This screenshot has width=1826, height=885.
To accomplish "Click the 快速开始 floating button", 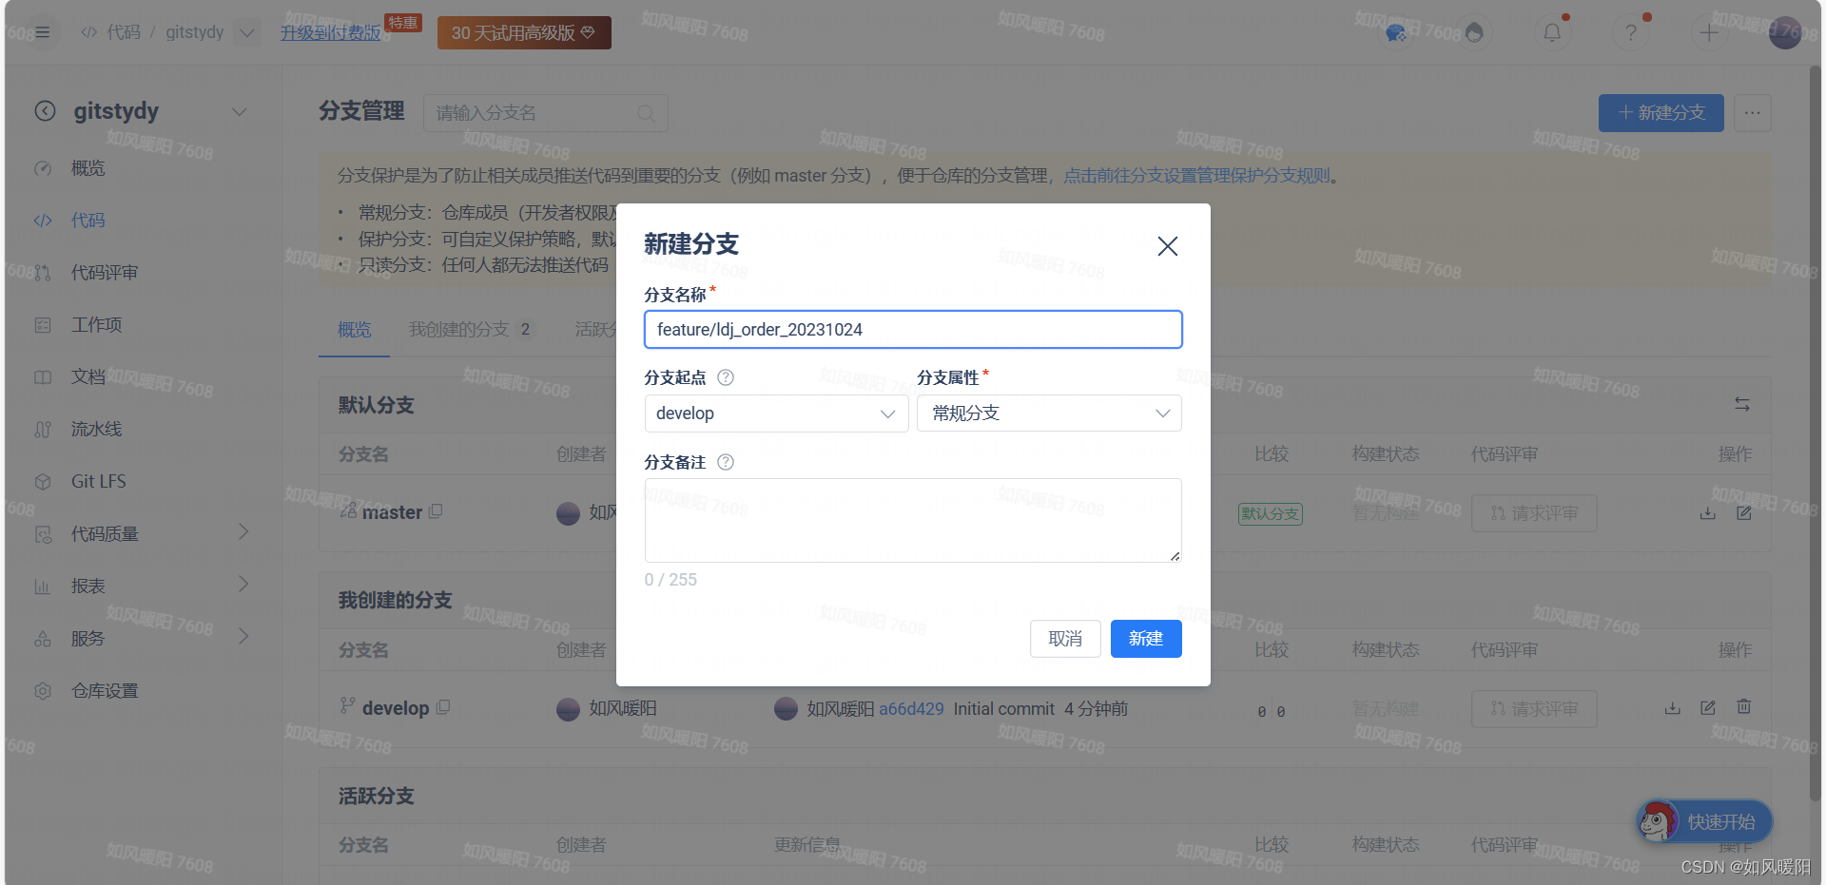I will (x=1704, y=822).
